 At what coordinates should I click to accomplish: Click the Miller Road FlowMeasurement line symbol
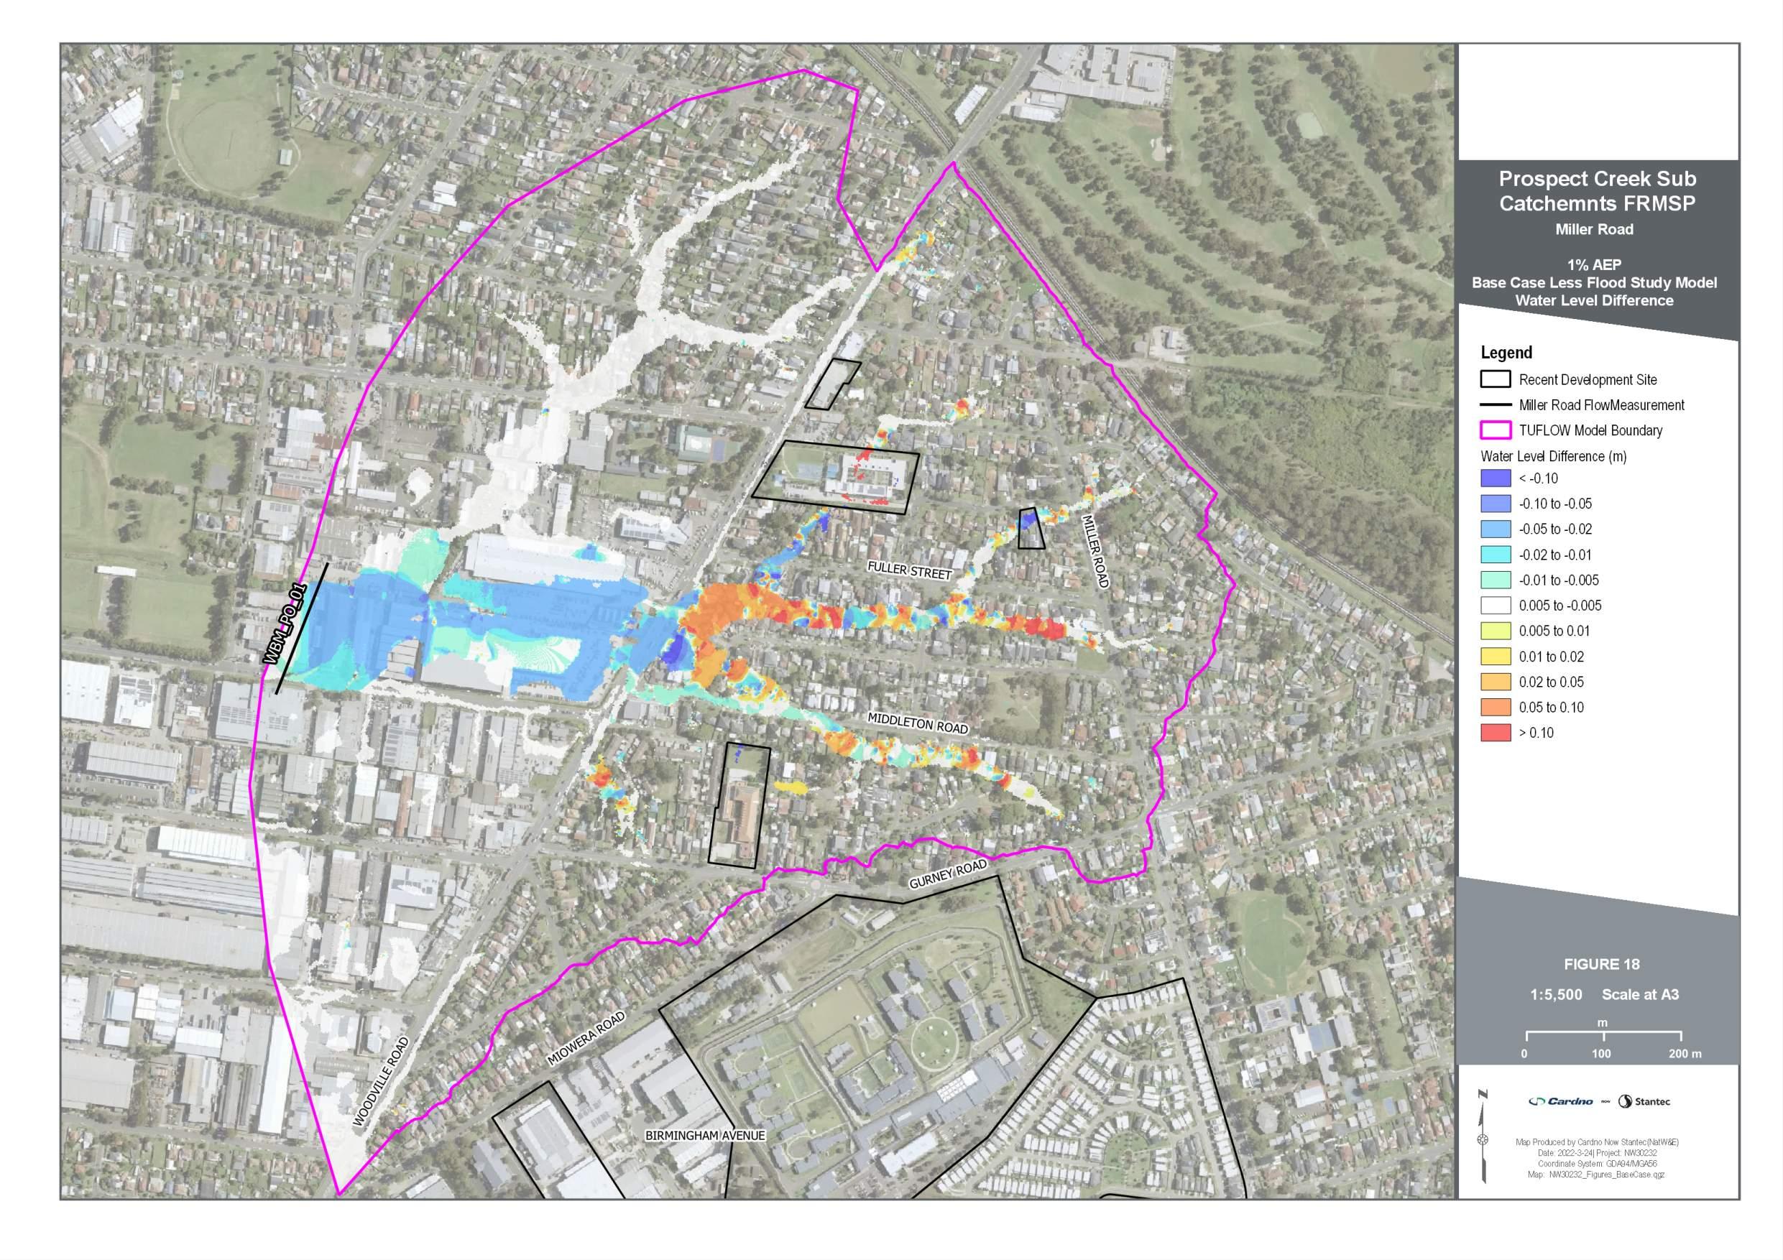point(1495,404)
